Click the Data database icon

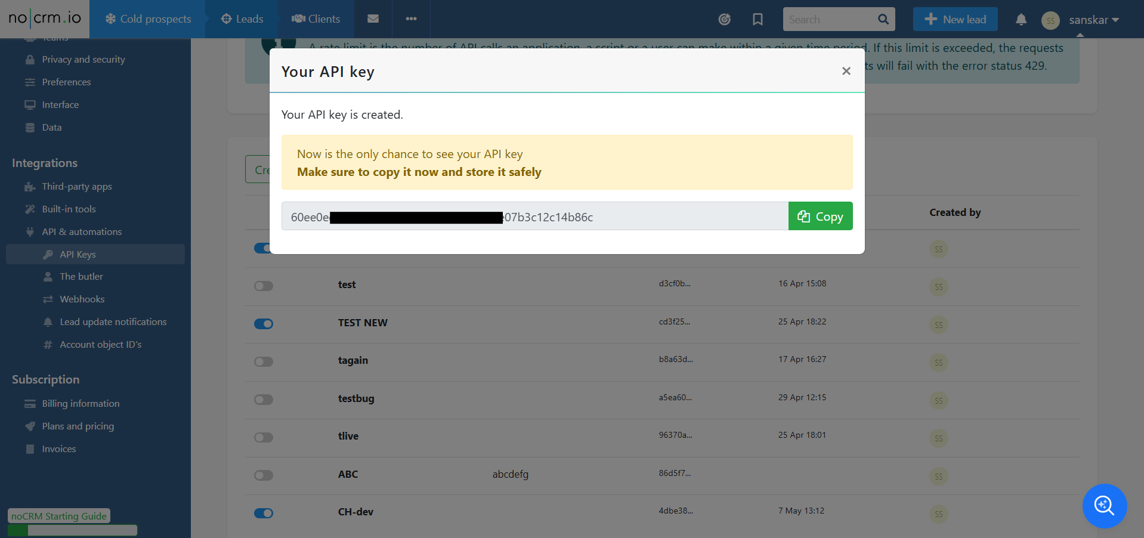pyautogui.click(x=30, y=128)
